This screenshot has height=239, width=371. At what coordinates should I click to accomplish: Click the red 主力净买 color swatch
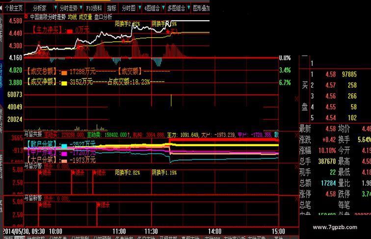[x=70, y=31]
